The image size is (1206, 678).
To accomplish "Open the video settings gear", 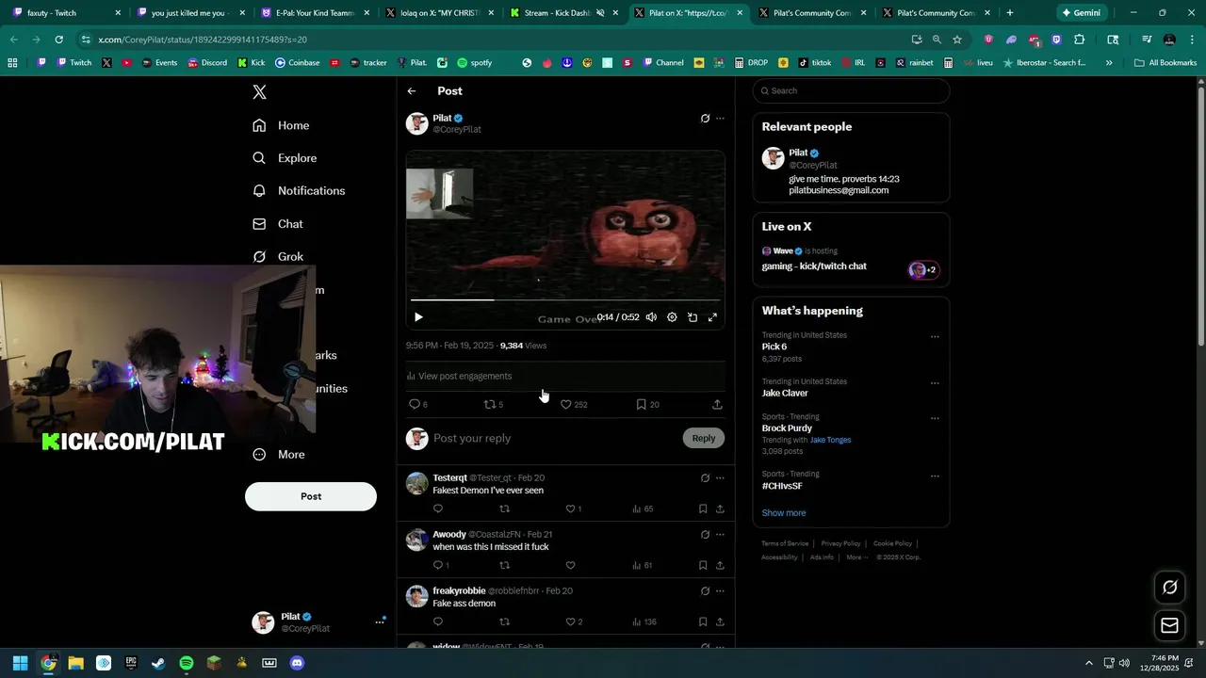I will point(672,317).
